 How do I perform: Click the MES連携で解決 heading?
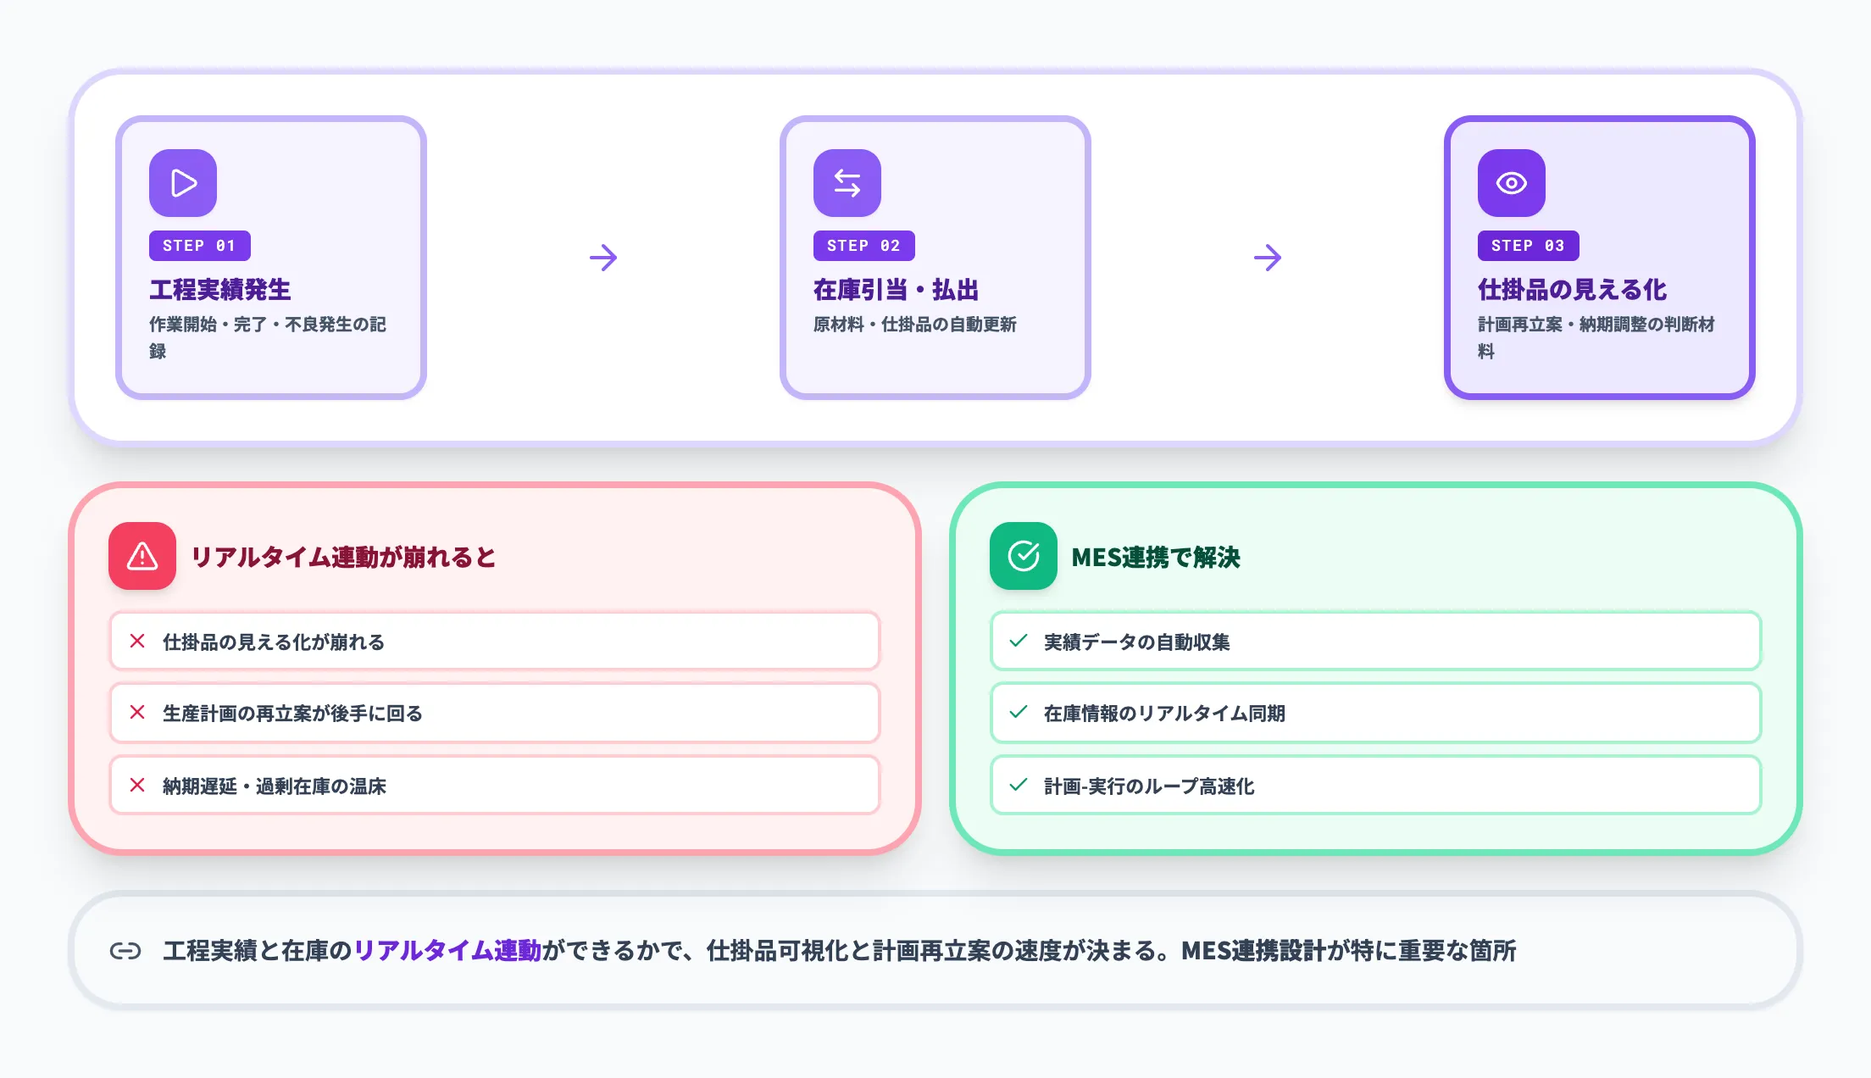tap(1156, 557)
